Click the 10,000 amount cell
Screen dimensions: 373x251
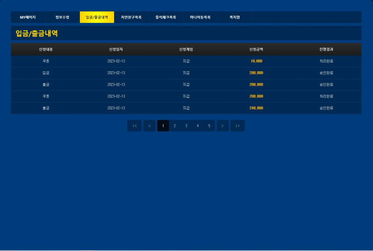[256, 61]
